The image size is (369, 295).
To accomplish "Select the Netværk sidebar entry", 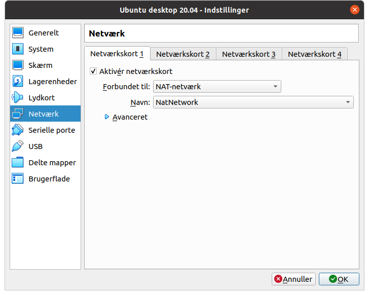I will coord(46,114).
